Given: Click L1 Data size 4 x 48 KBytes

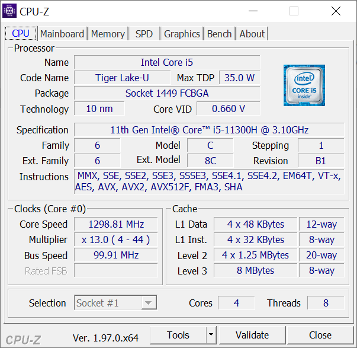Looking at the screenshot, I should [x=255, y=224].
